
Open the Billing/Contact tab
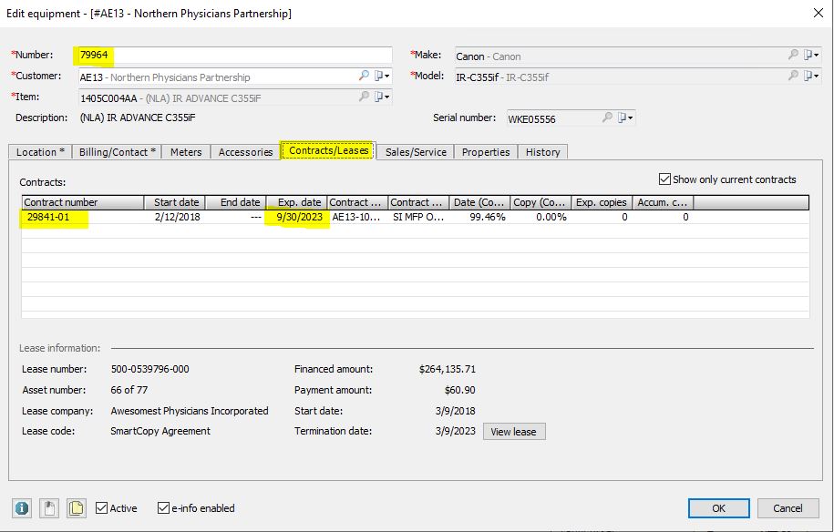tap(117, 152)
